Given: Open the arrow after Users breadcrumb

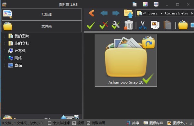Looking at the screenshot, I should (x=161, y=13).
